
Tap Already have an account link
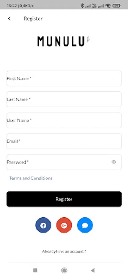tap(64, 251)
